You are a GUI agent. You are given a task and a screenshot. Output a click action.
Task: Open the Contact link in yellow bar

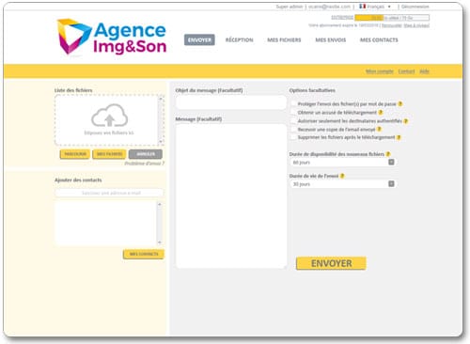coord(406,71)
